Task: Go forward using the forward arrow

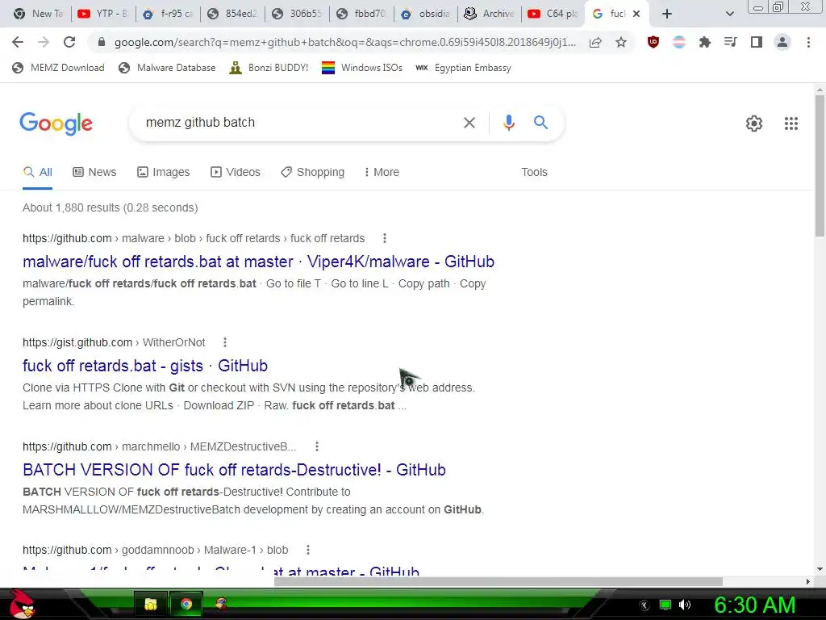Action: click(x=44, y=42)
